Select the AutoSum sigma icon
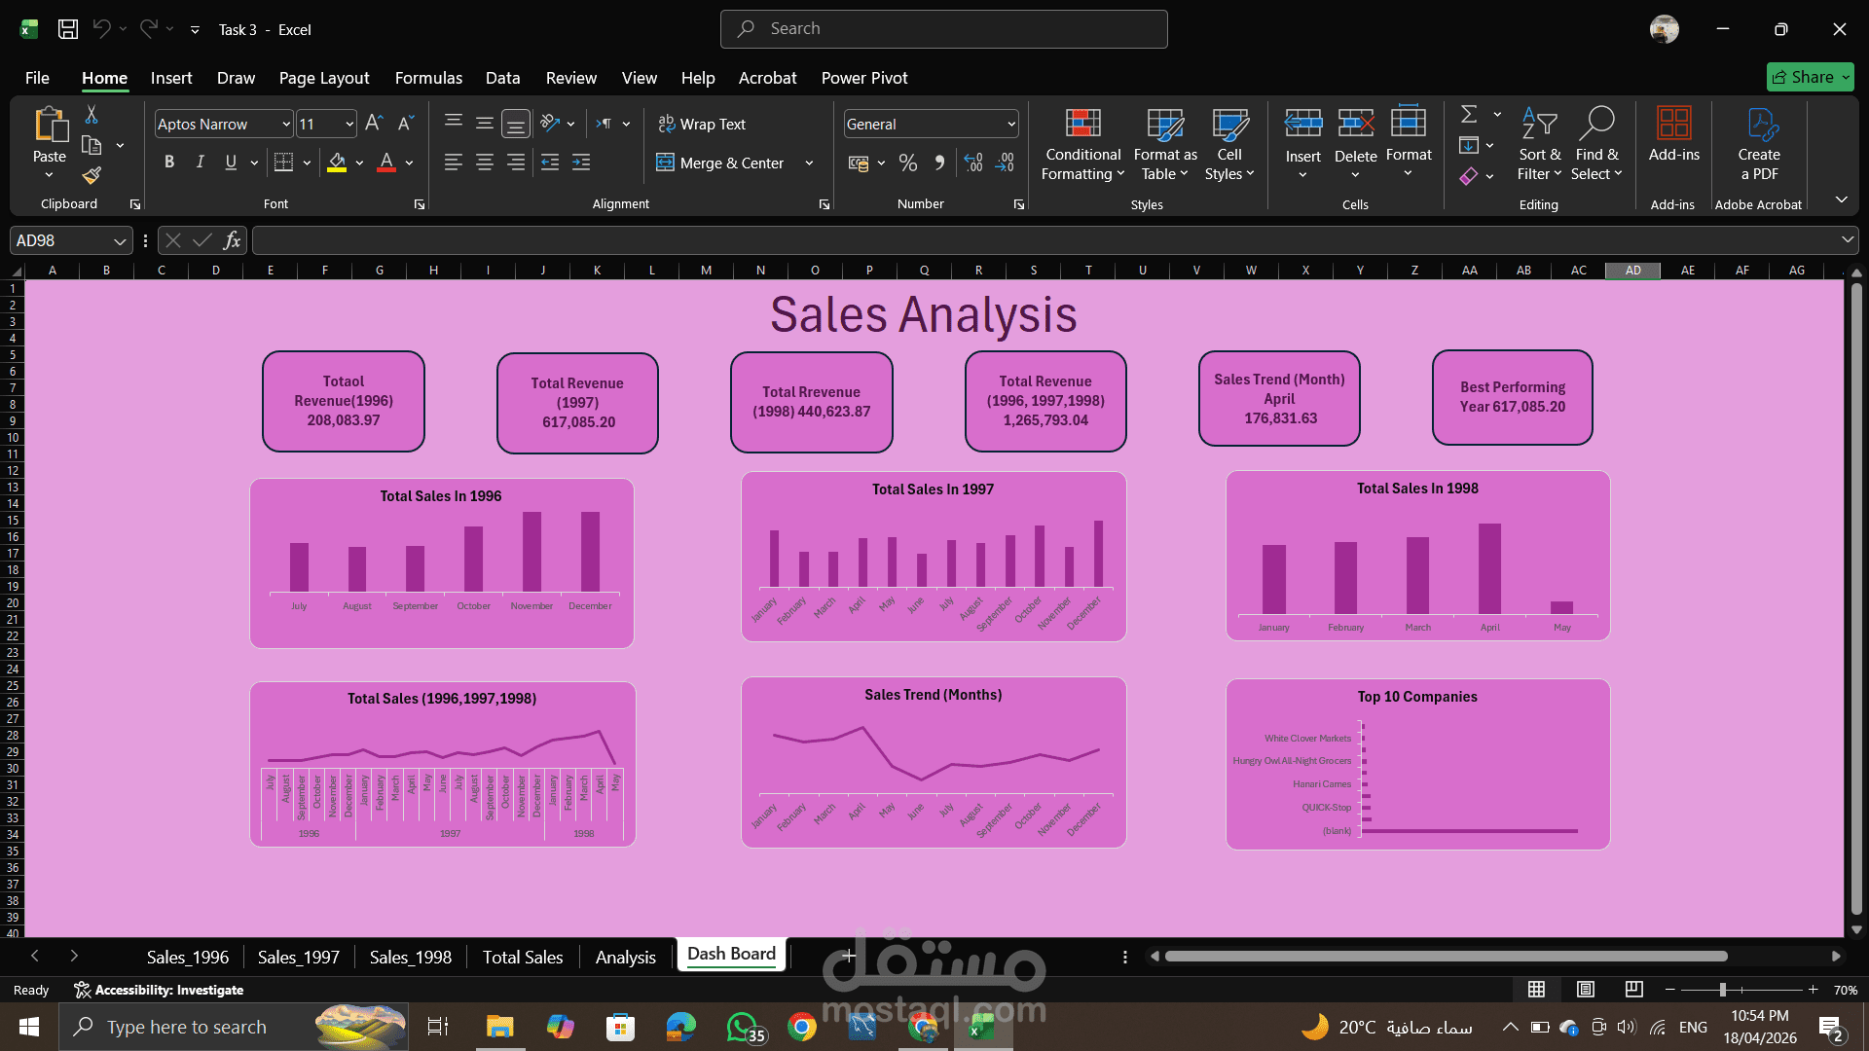This screenshot has height=1051, width=1869. 1469,115
